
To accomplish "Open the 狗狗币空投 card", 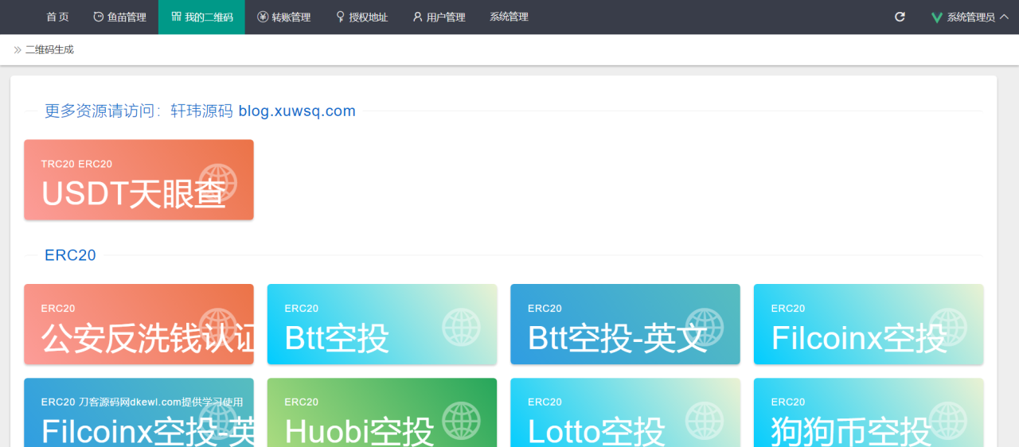I will [869, 412].
